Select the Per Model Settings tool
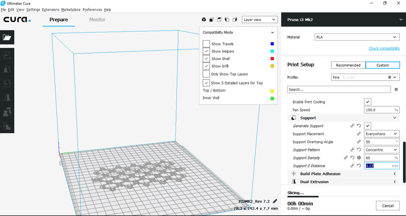Screen dimensions: 406x216 point(7,112)
